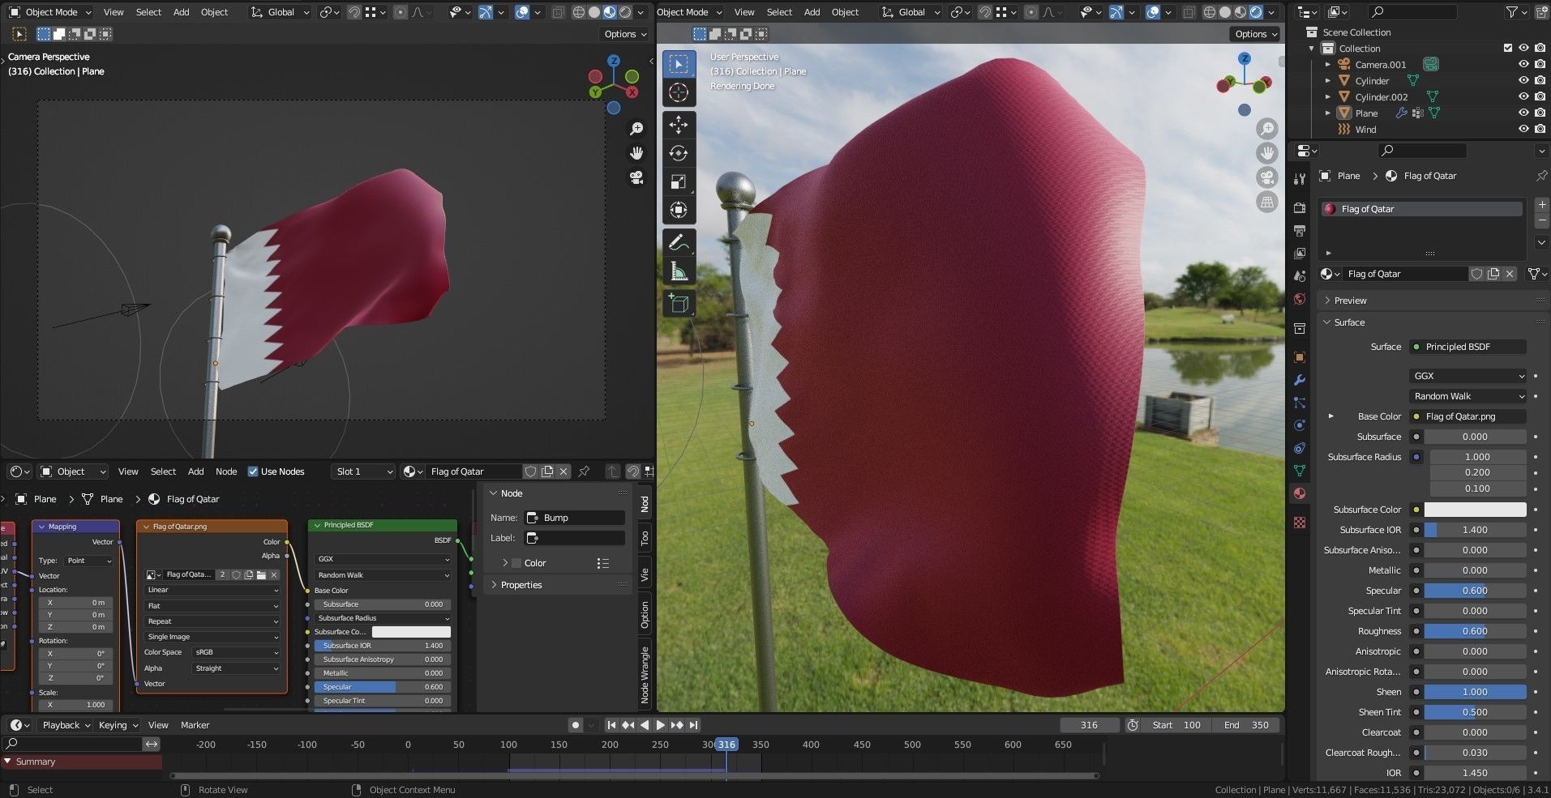Switch right viewport to solid shading
Image resolution: width=1551 pixels, height=798 pixels.
(1225, 12)
